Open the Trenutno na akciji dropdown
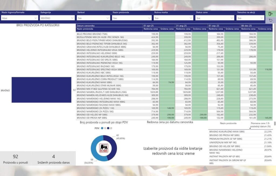This screenshot has height=176, width=276. pyautogui.click(x=250, y=18)
